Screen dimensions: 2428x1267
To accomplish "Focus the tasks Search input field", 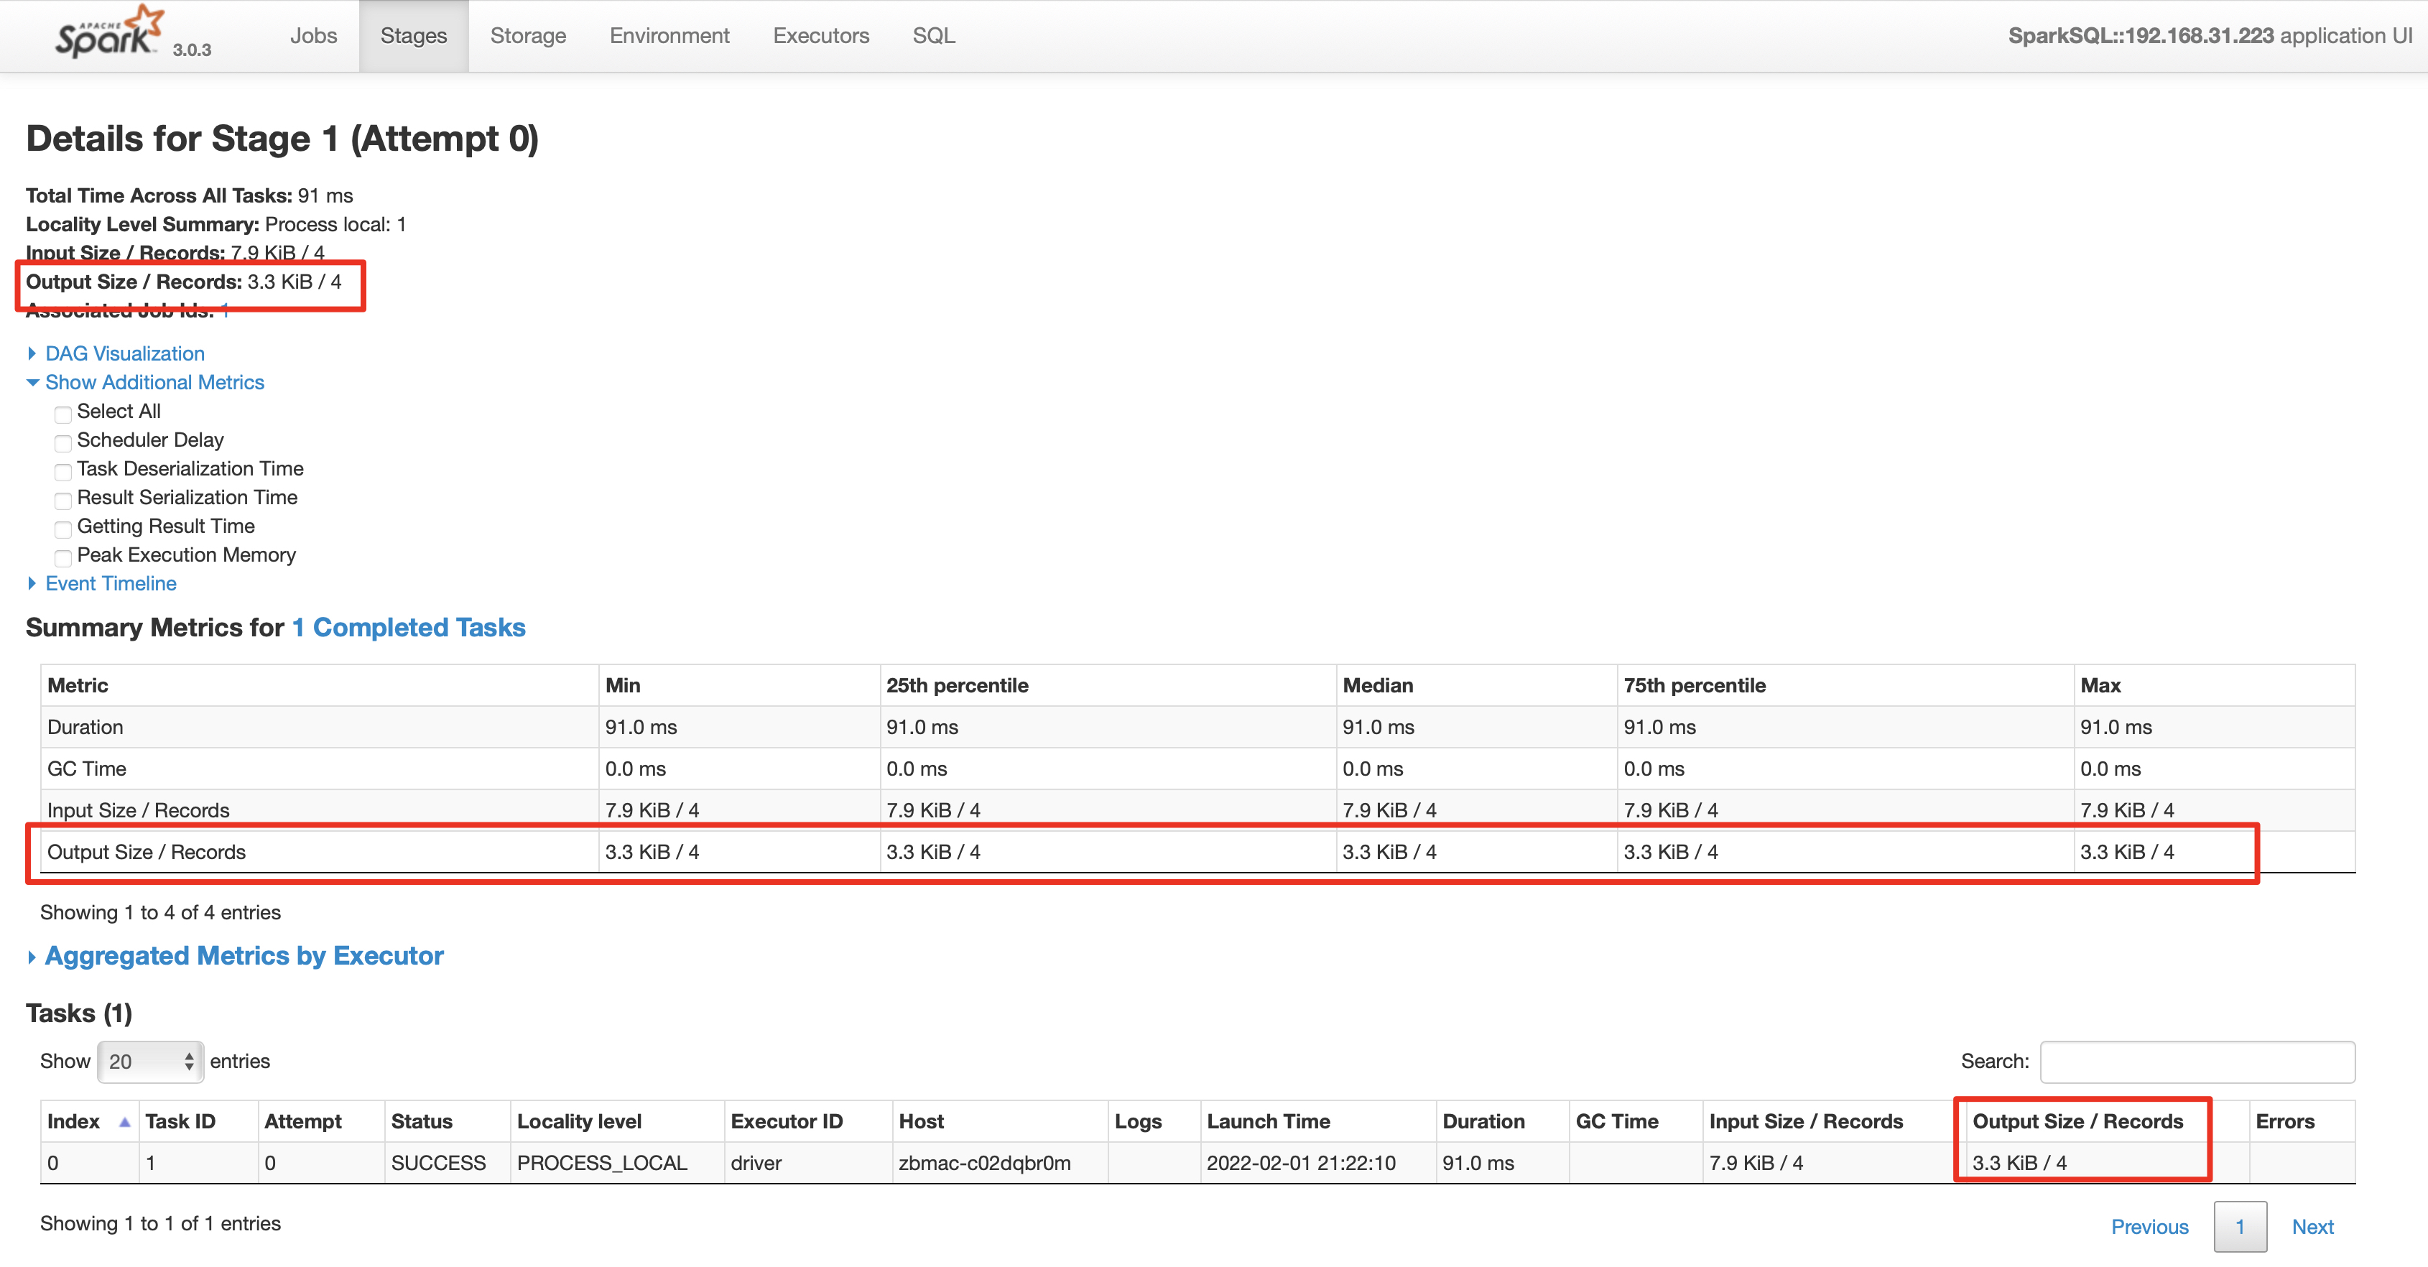I will point(2196,1062).
